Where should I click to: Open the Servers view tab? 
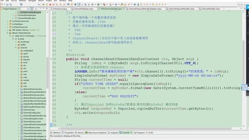tap(79, 133)
